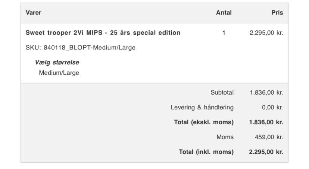The height and width of the screenshot is (169, 309).
Task: Click the Subtotal label
Action: tap(222, 93)
